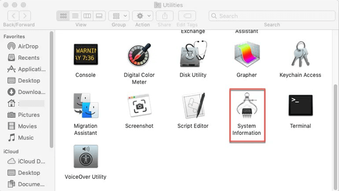Image resolution: width=339 pixels, height=191 pixels.
Task: Click the 'Console' label text
Action: (x=85, y=75)
